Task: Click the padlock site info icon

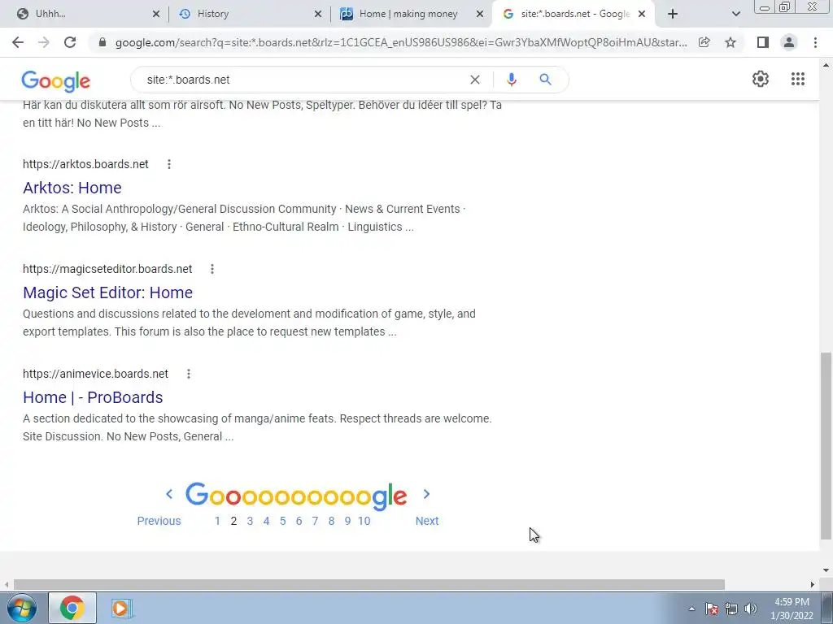Action: tap(102, 42)
